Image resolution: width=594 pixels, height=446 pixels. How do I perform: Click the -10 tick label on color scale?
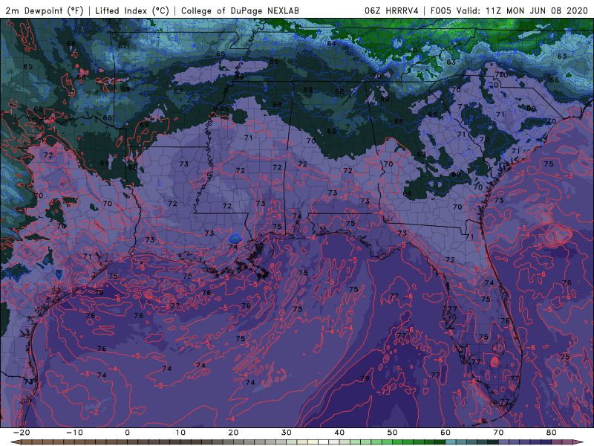[74, 433]
